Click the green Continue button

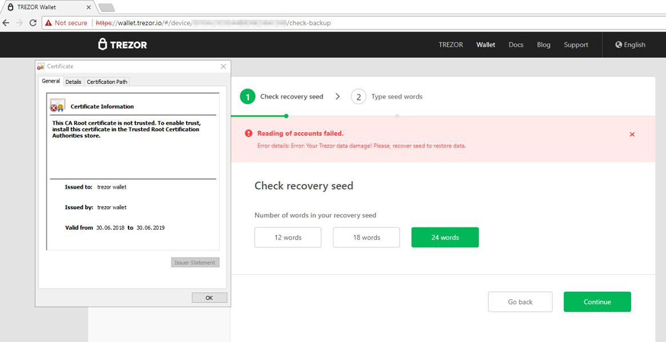coord(597,302)
